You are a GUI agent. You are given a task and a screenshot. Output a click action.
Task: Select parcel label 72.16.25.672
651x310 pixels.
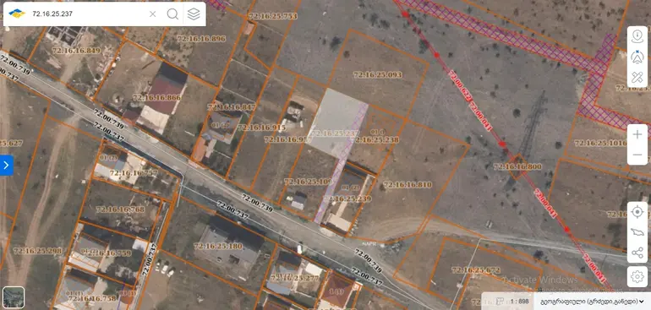click(476, 270)
